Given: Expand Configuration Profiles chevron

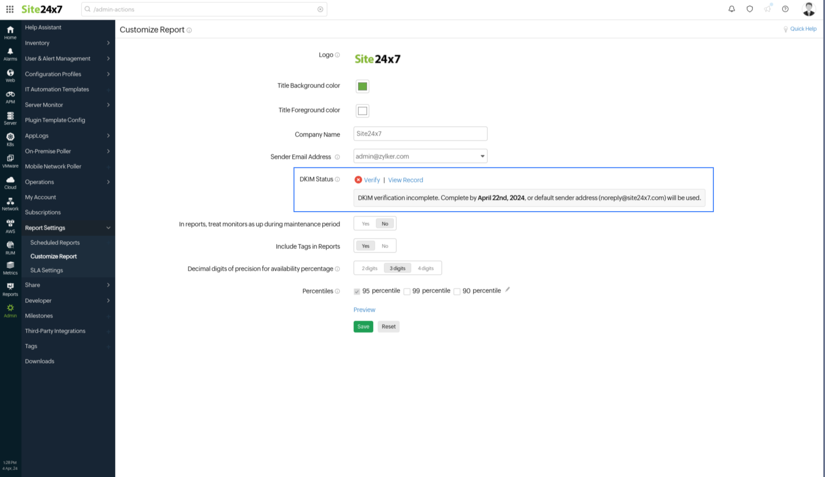Looking at the screenshot, I should pyautogui.click(x=108, y=74).
